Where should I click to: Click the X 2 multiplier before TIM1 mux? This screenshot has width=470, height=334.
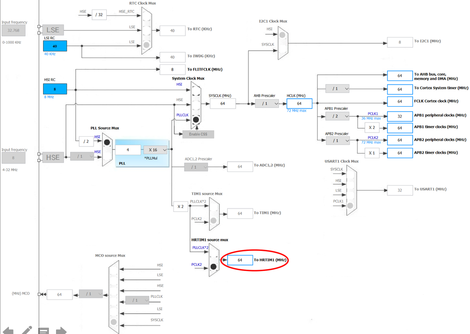click(x=181, y=207)
